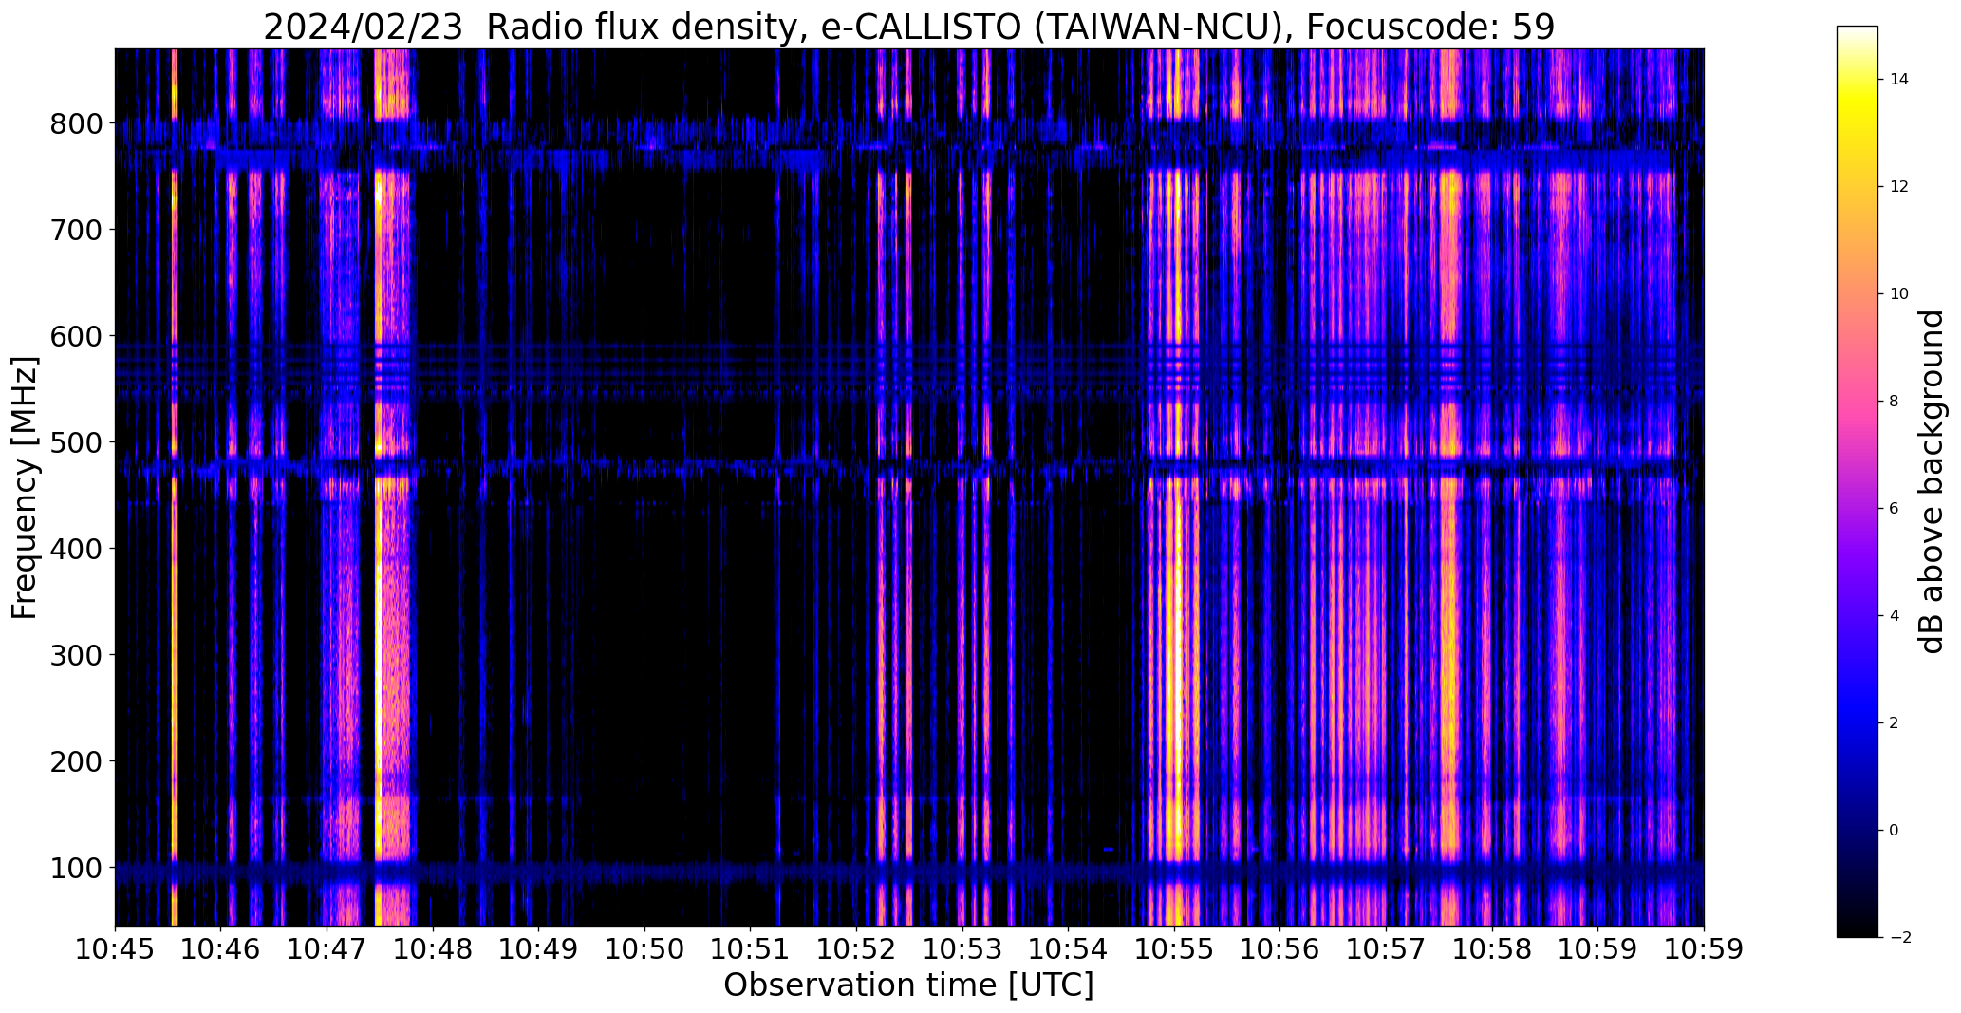Click the colorbar tick label 12
Screen dimensions: 1961x1013
coord(1899,187)
